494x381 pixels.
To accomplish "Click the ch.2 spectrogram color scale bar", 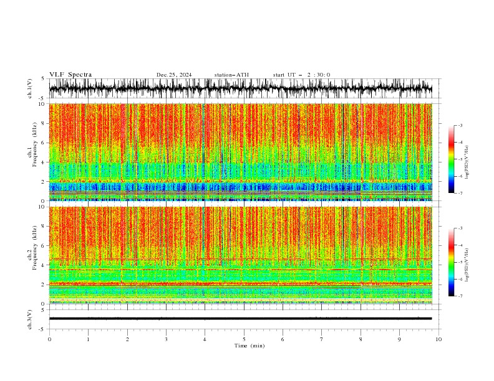I will coord(452,262).
